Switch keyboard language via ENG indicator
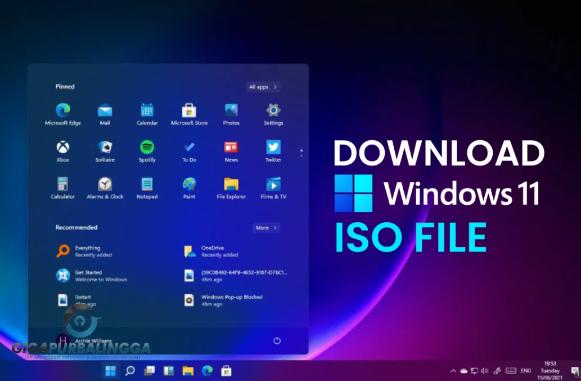581x381 pixels. point(525,371)
